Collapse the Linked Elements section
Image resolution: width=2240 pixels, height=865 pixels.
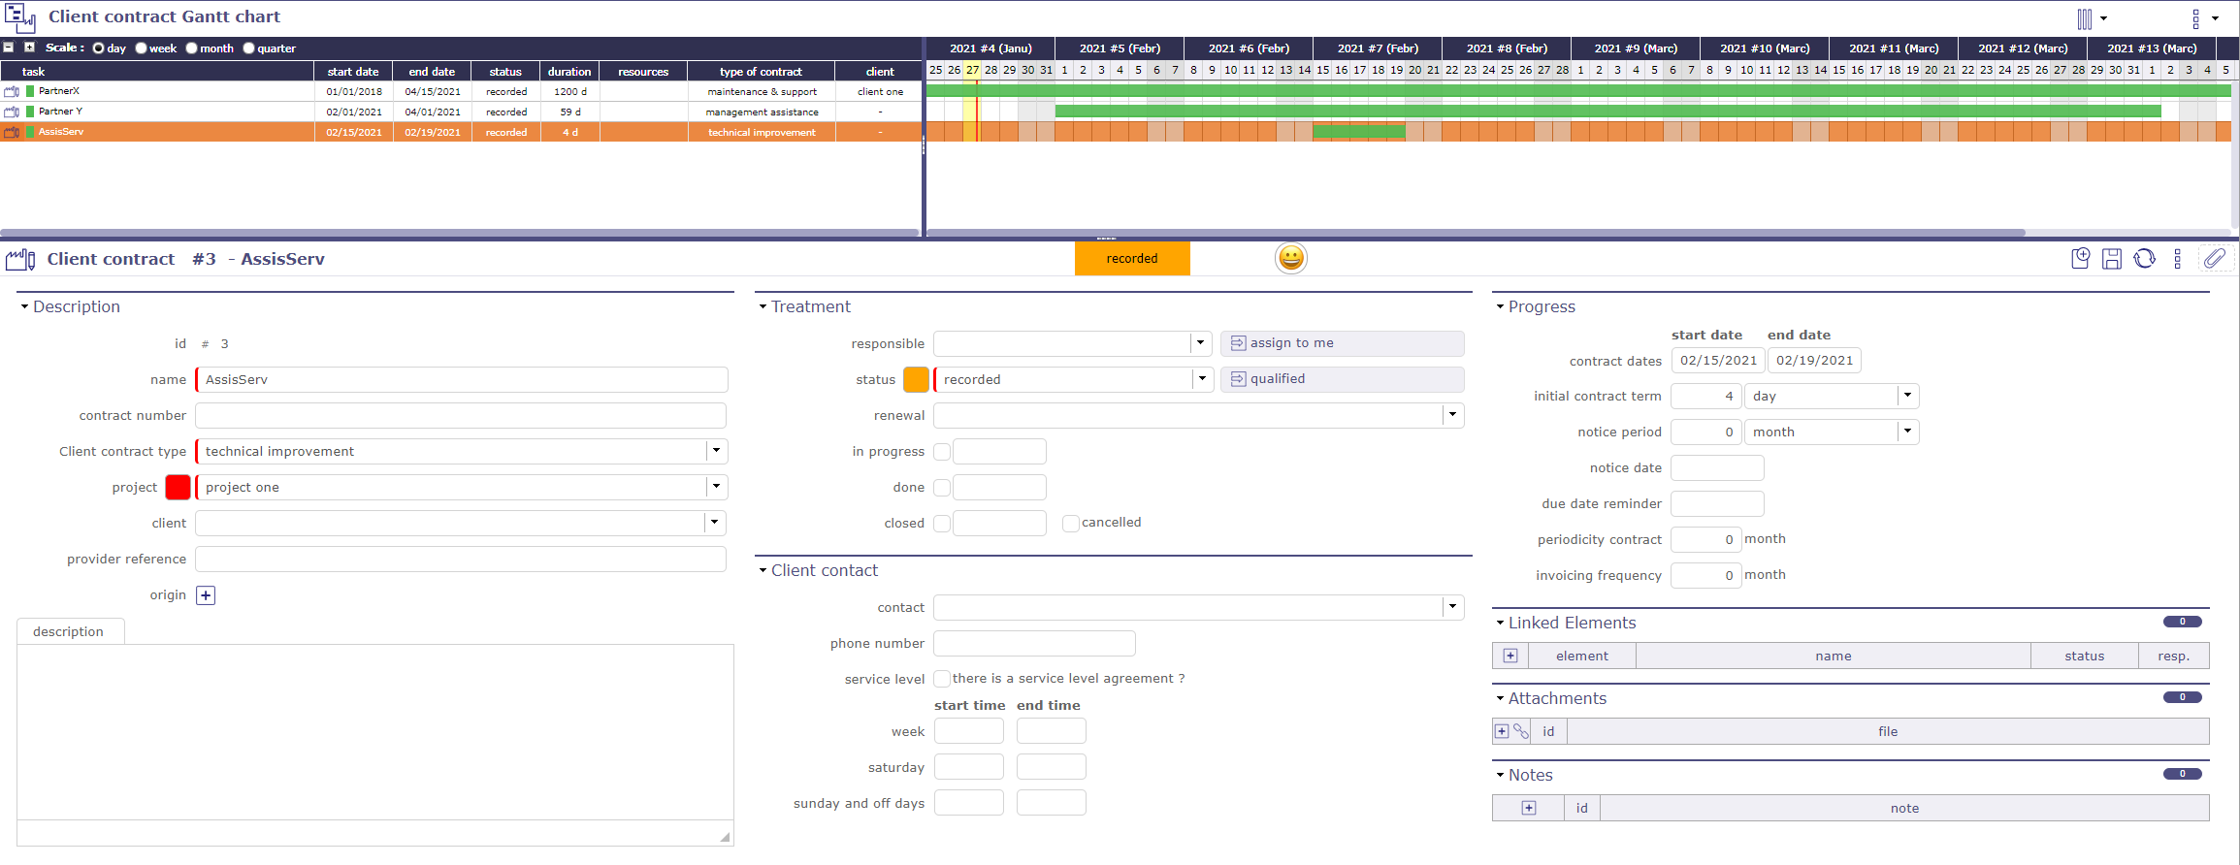coord(1500,623)
